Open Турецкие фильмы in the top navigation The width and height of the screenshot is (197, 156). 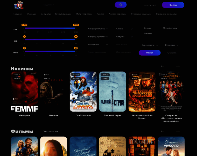tap(141, 14)
